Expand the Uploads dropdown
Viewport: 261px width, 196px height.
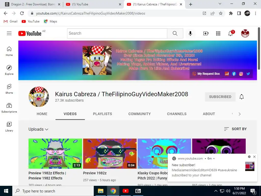[38, 129]
